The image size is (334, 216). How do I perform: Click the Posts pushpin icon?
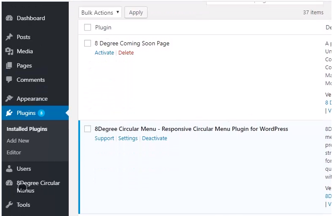tap(9, 37)
